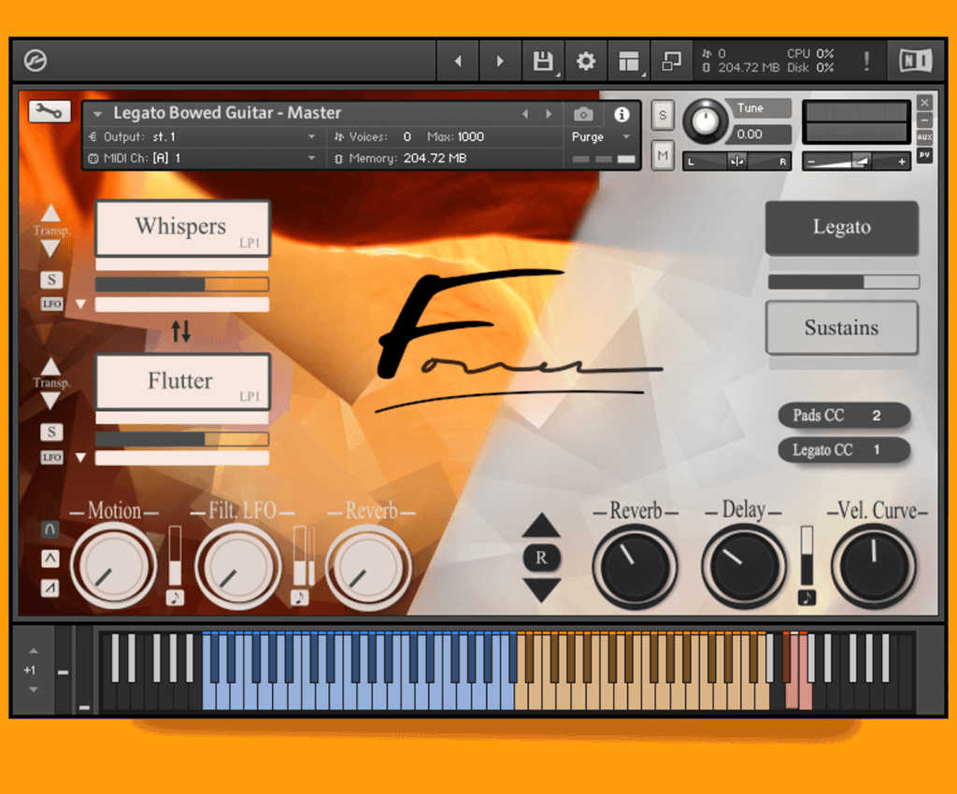The width and height of the screenshot is (957, 794).
Task: Select the Legato mode tab
Action: click(841, 227)
